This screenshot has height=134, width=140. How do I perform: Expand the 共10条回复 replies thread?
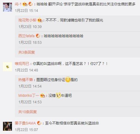[28, 112]
